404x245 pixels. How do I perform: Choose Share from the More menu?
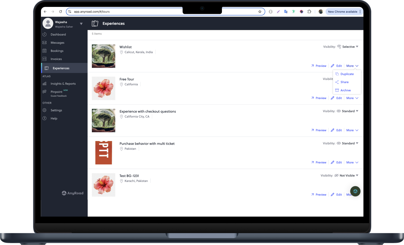coord(344,82)
